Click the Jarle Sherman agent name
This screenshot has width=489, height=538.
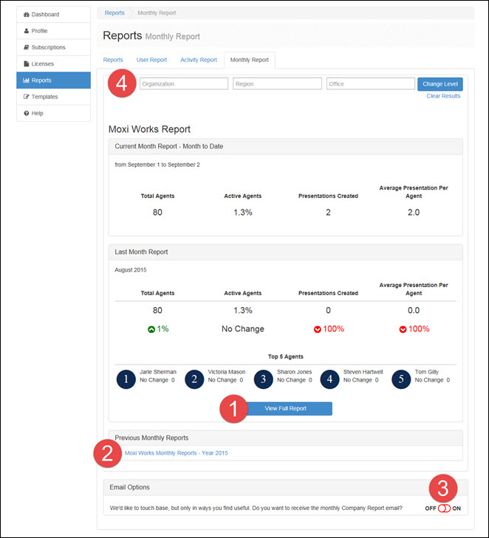coord(158,372)
